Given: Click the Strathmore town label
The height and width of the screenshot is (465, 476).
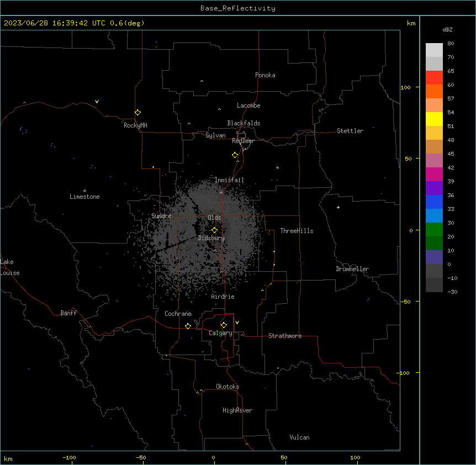Looking at the screenshot, I should click(285, 336).
